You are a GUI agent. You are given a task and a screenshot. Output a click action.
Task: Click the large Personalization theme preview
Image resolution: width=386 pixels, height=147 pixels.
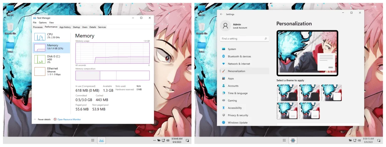tap(307, 53)
